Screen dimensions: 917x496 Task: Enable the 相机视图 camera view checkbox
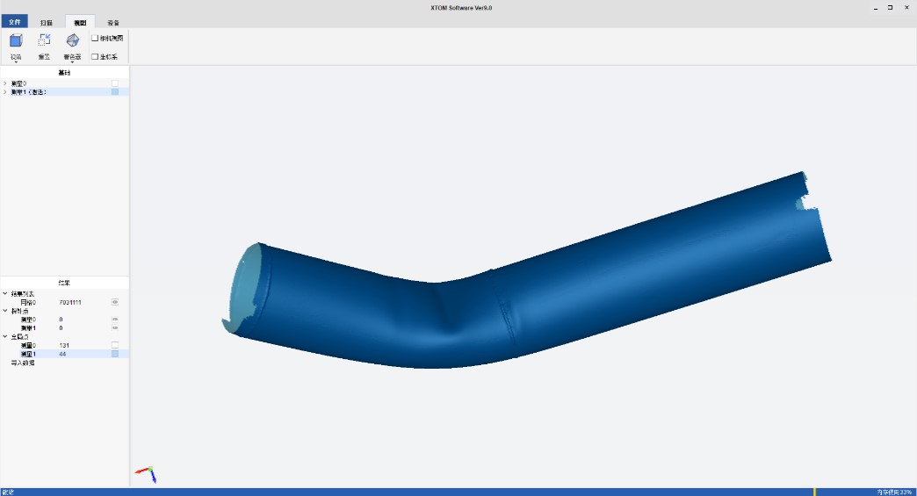95,39
